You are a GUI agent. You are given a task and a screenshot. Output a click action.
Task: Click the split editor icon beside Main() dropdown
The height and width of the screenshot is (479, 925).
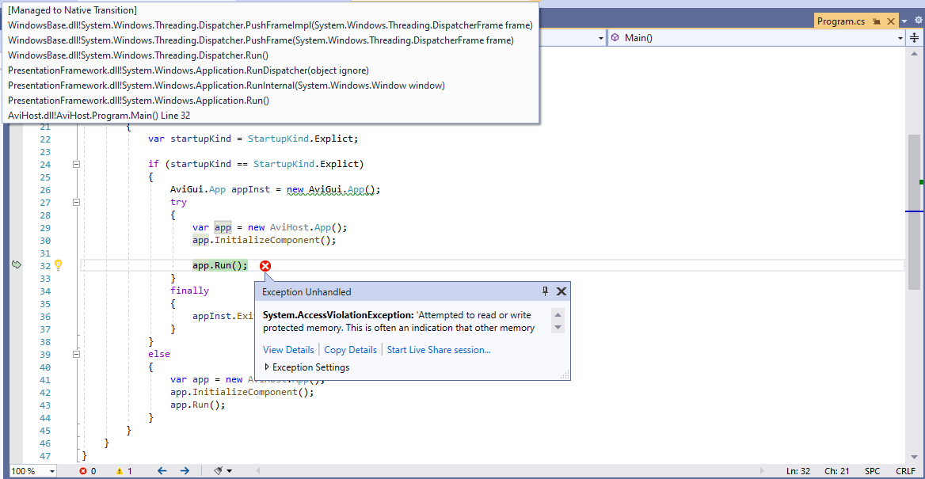915,37
